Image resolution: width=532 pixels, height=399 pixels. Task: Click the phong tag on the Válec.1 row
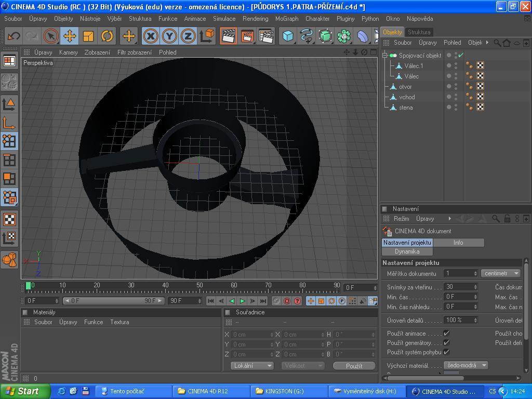(x=470, y=65)
